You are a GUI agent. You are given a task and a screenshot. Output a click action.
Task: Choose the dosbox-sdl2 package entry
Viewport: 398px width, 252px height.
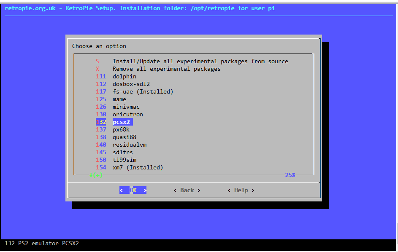123,84
